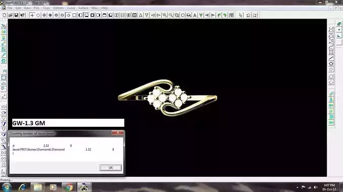Screen dimensions: 343x192
Task: Open the Copy menu
Action: point(46,8)
